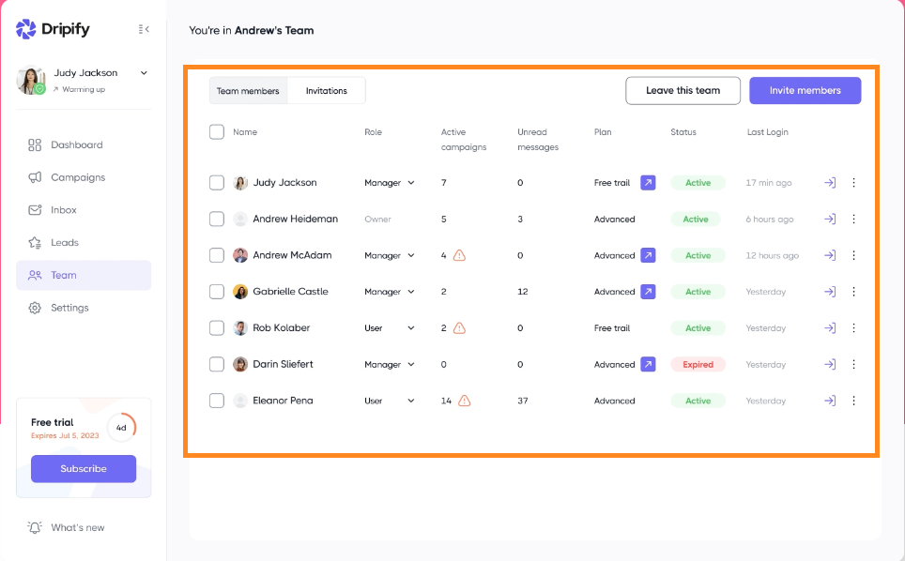
Task: Switch to the Invitations tab
Action: [327, 91]
